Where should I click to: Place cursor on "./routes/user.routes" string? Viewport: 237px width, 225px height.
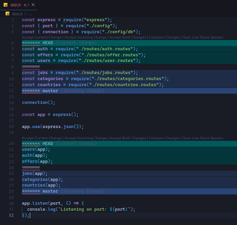click(107, 61)
